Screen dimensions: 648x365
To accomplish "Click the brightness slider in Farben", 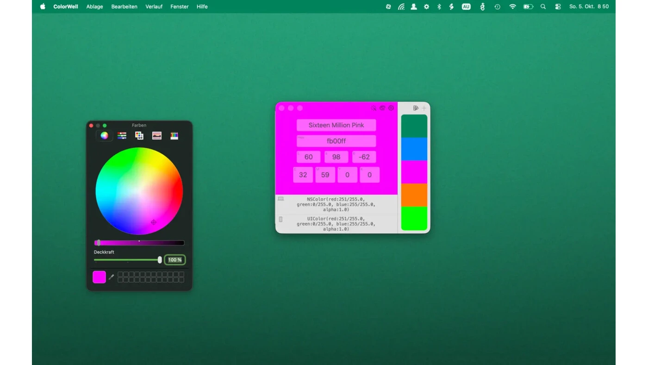I will (x=139, y=243).
